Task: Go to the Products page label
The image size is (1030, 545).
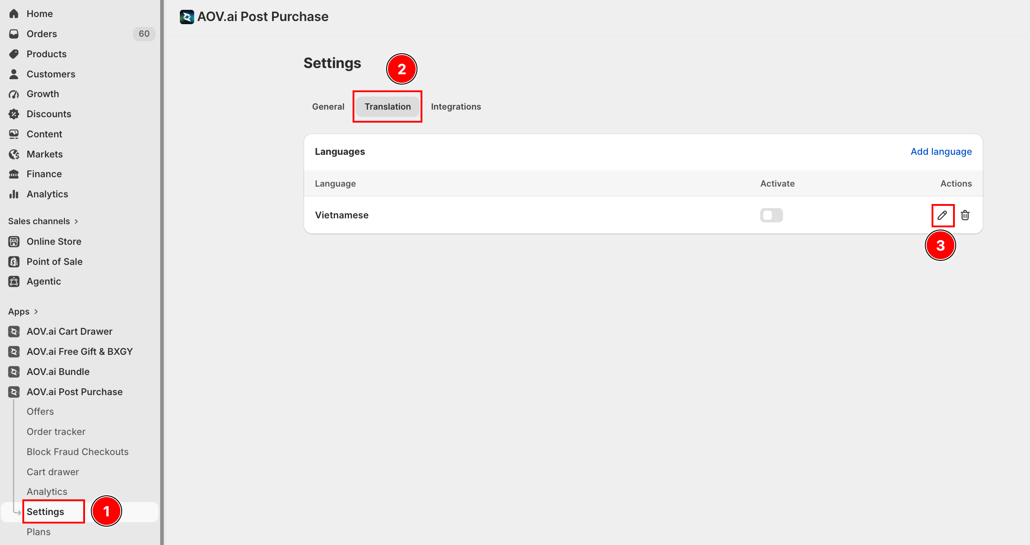Action: coord(47,54)
